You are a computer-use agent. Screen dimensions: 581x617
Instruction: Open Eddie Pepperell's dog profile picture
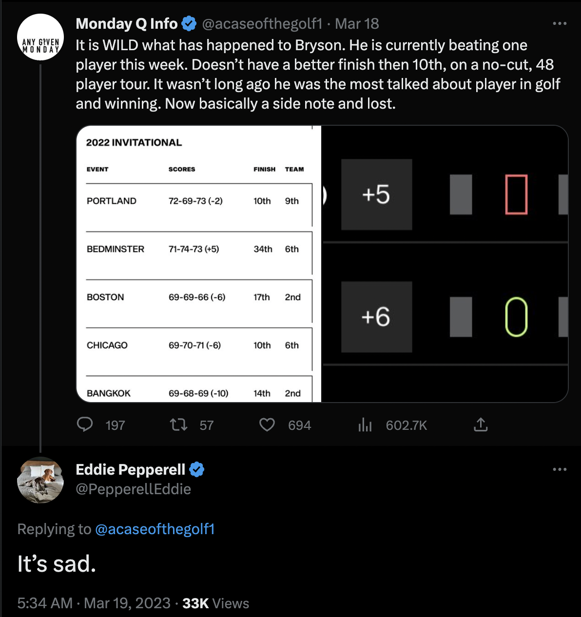pyautogui.click(x=40, y=480)
